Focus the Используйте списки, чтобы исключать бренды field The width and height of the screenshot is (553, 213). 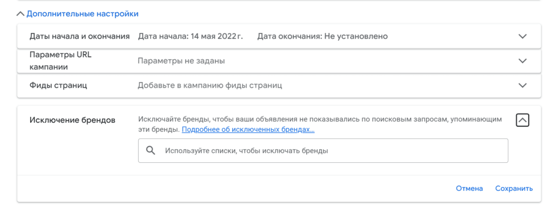pyautogui.click(x=323, y=150)
